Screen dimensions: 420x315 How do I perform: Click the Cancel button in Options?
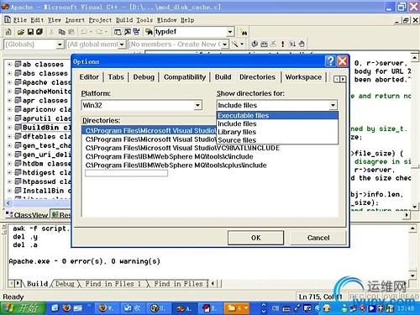[x=318, y=238]
